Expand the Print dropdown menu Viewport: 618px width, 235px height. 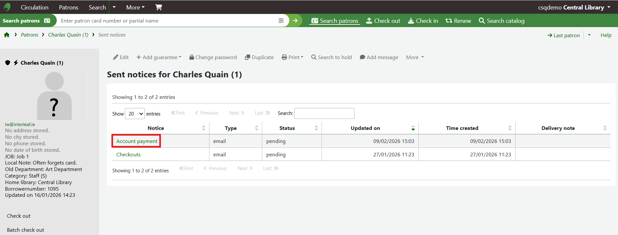[293, 57]
